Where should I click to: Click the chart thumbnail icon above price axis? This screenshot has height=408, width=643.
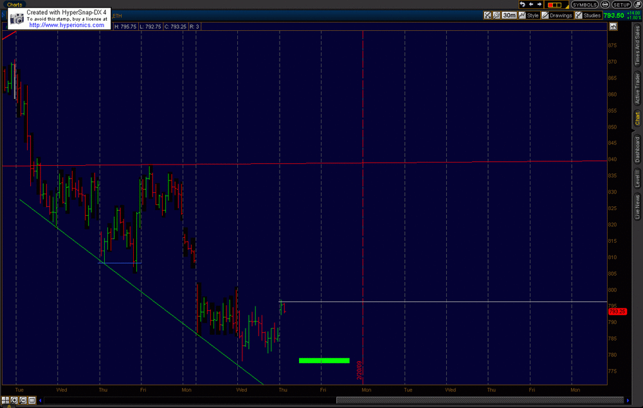click(613, 26)
